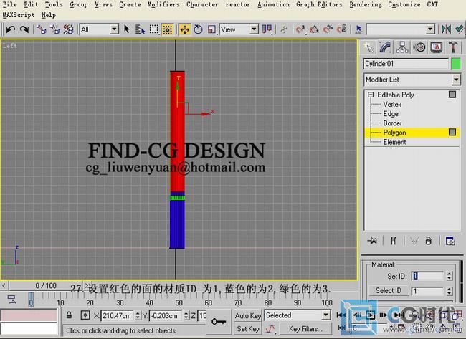Open the Utilities hammer panel tab

(453, 47)
